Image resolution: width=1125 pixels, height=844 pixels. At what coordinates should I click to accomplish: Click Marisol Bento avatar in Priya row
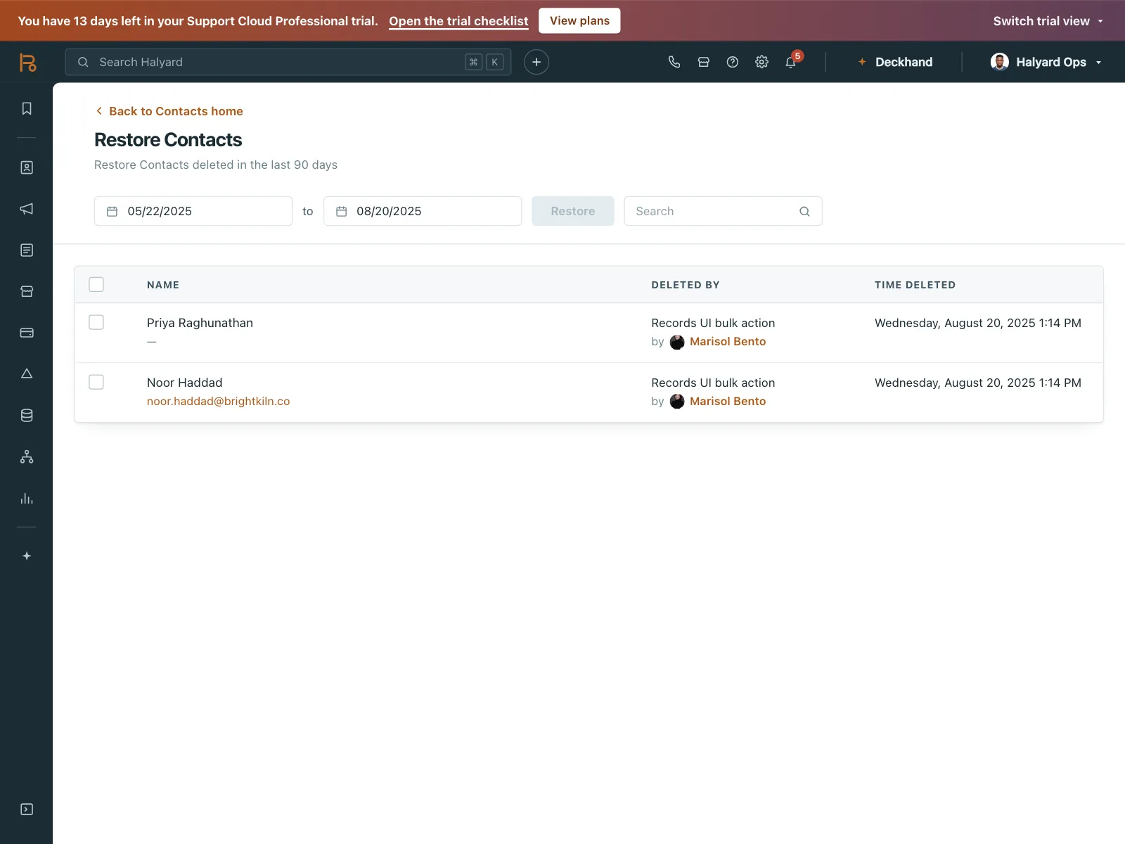(x=677, y=342)
